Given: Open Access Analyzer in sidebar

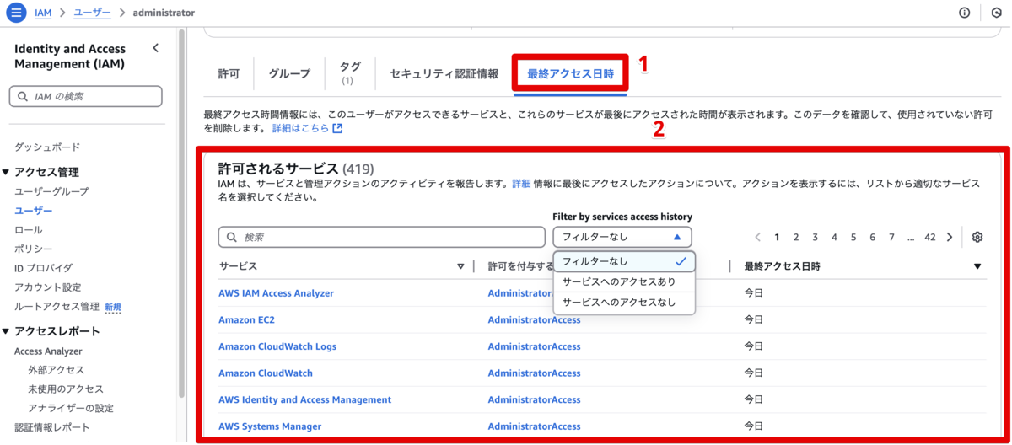Looking at the screenshot, I should 48,351.
